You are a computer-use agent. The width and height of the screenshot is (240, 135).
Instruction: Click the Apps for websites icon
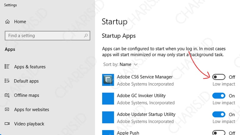(7, 109)
